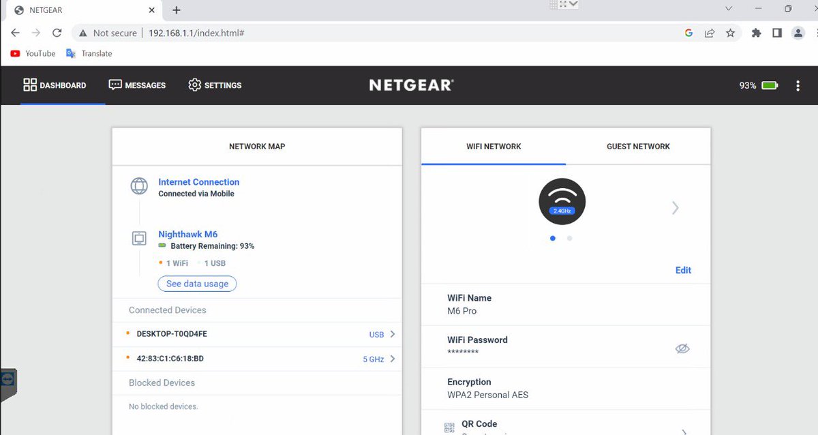Click the See data usage button
The width and height of the screenshot is (818, 435).
pyautogui.click(x=197, y=284)
